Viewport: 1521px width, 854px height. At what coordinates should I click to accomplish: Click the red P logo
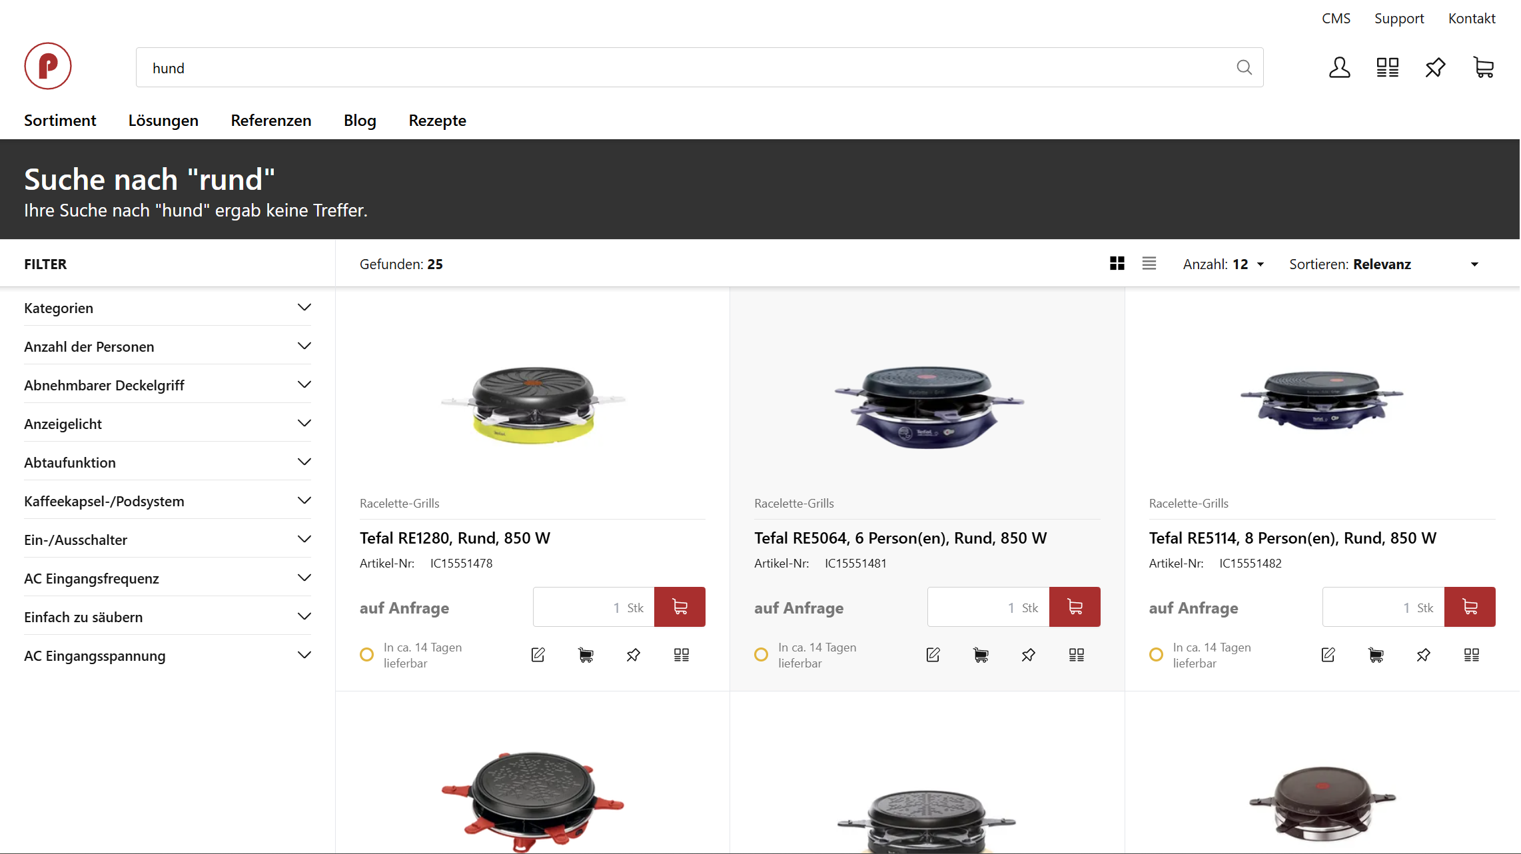(x=48, y=66)
